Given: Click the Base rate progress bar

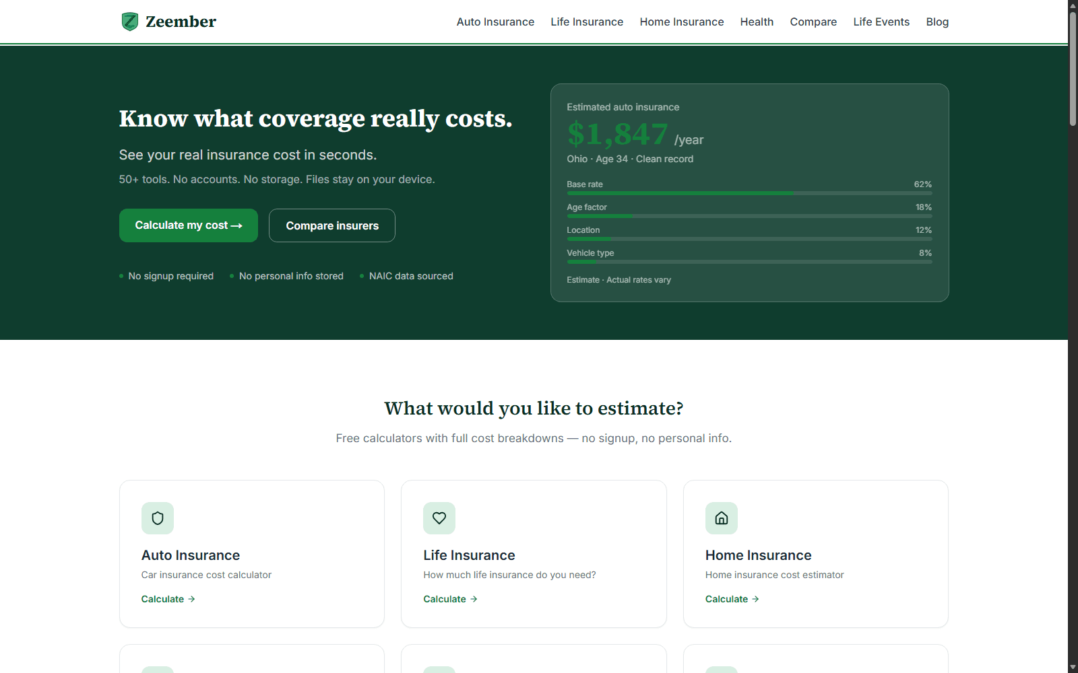Looking at the screenshot, I should coord(749,193).
